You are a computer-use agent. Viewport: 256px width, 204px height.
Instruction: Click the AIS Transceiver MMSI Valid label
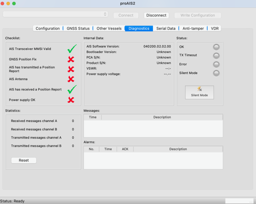click(30, 49)
